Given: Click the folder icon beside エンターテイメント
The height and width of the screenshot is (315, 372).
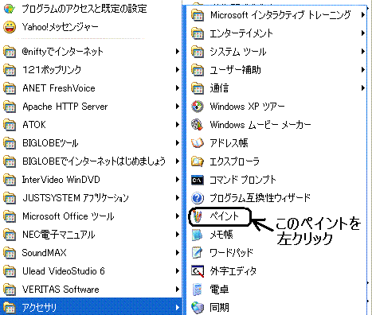Looking at the screenshot, I should (198, 33).
